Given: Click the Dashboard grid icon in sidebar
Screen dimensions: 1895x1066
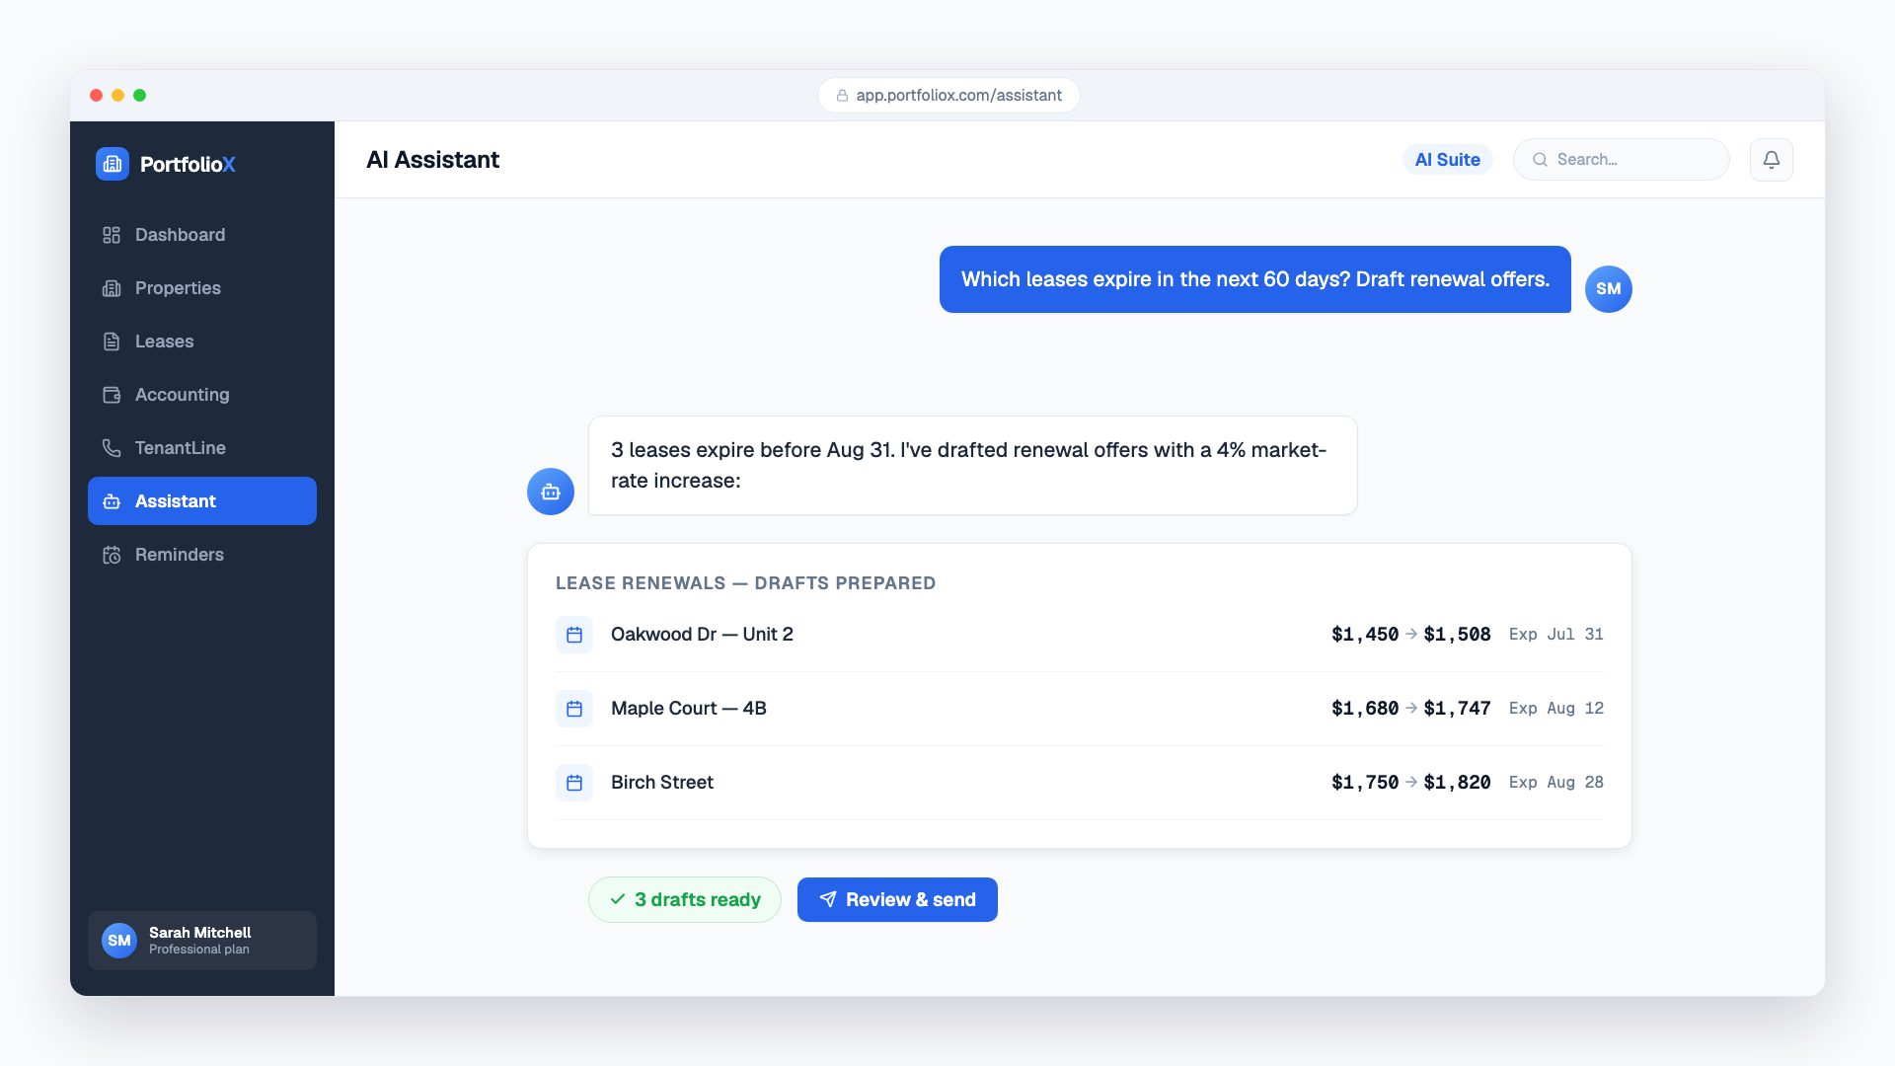Looking at the screenshot, I should 112,235.
